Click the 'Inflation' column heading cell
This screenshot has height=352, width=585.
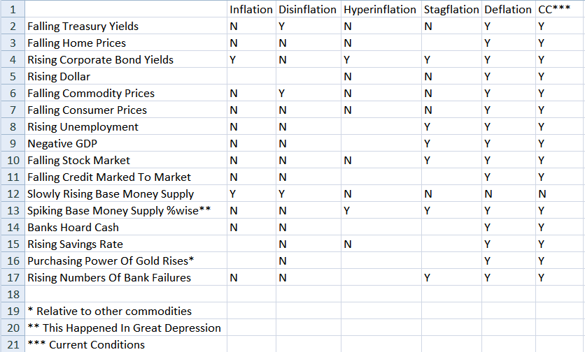tap(251, 10)
